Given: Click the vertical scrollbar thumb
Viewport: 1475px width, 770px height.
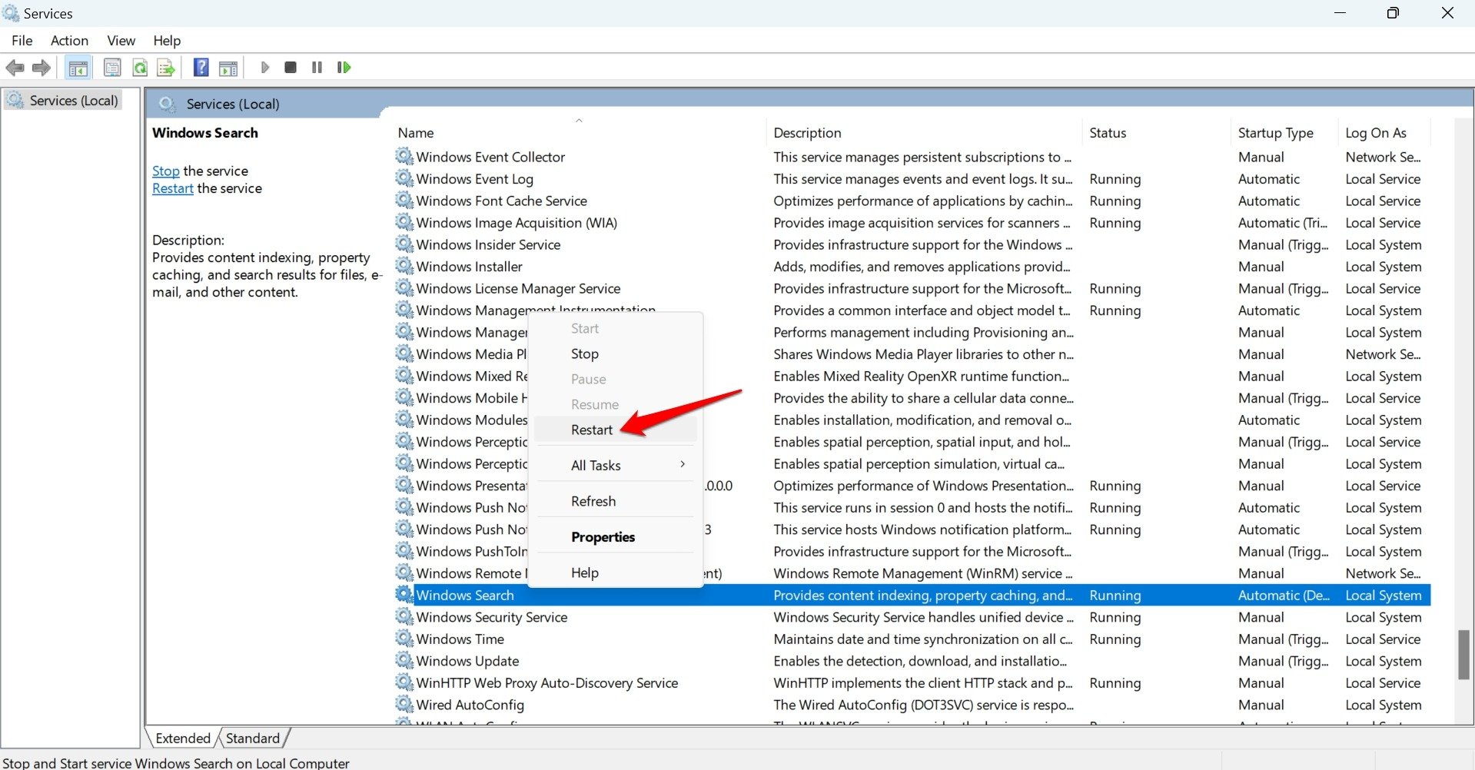Looking at the screenshot, I should pos(1463,655).
